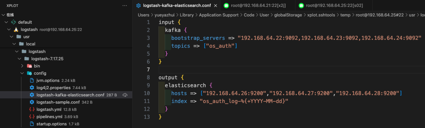Click the config folder icon
Viewport: 425px width, 128px height.
29,73
